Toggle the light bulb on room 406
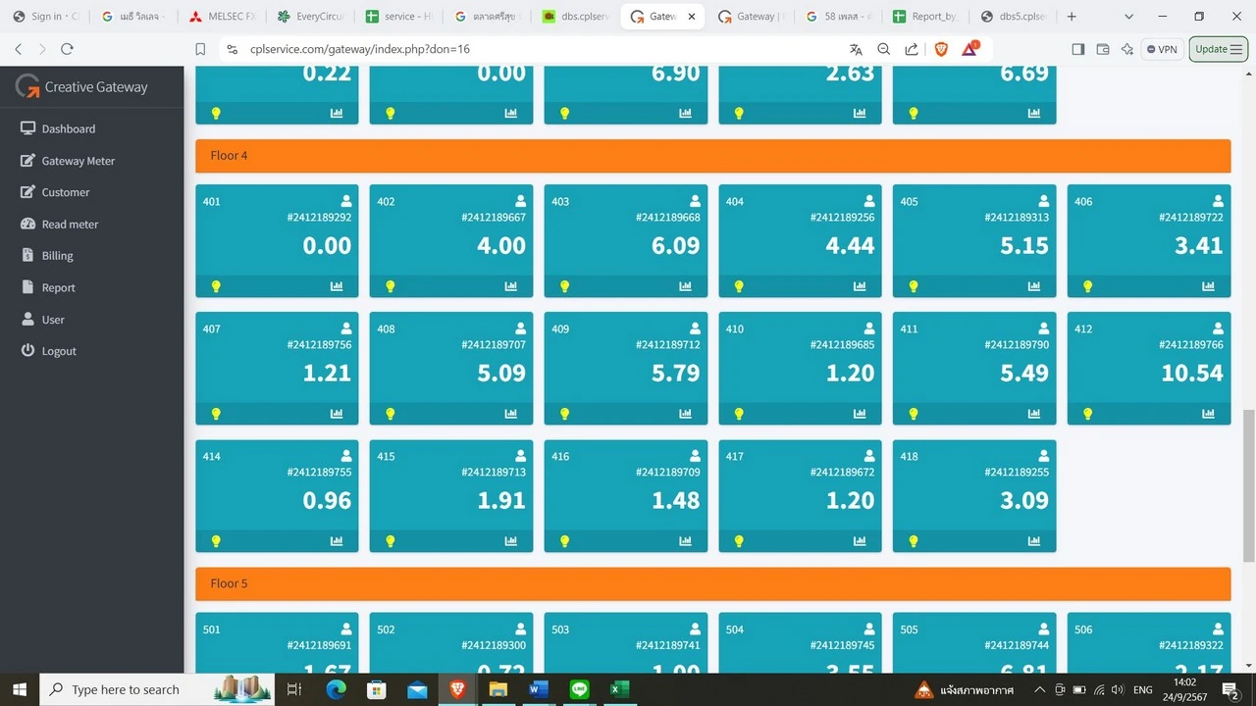Image resolution: width=1256 pixels, height=706 pixels. tap(1088, 286)
